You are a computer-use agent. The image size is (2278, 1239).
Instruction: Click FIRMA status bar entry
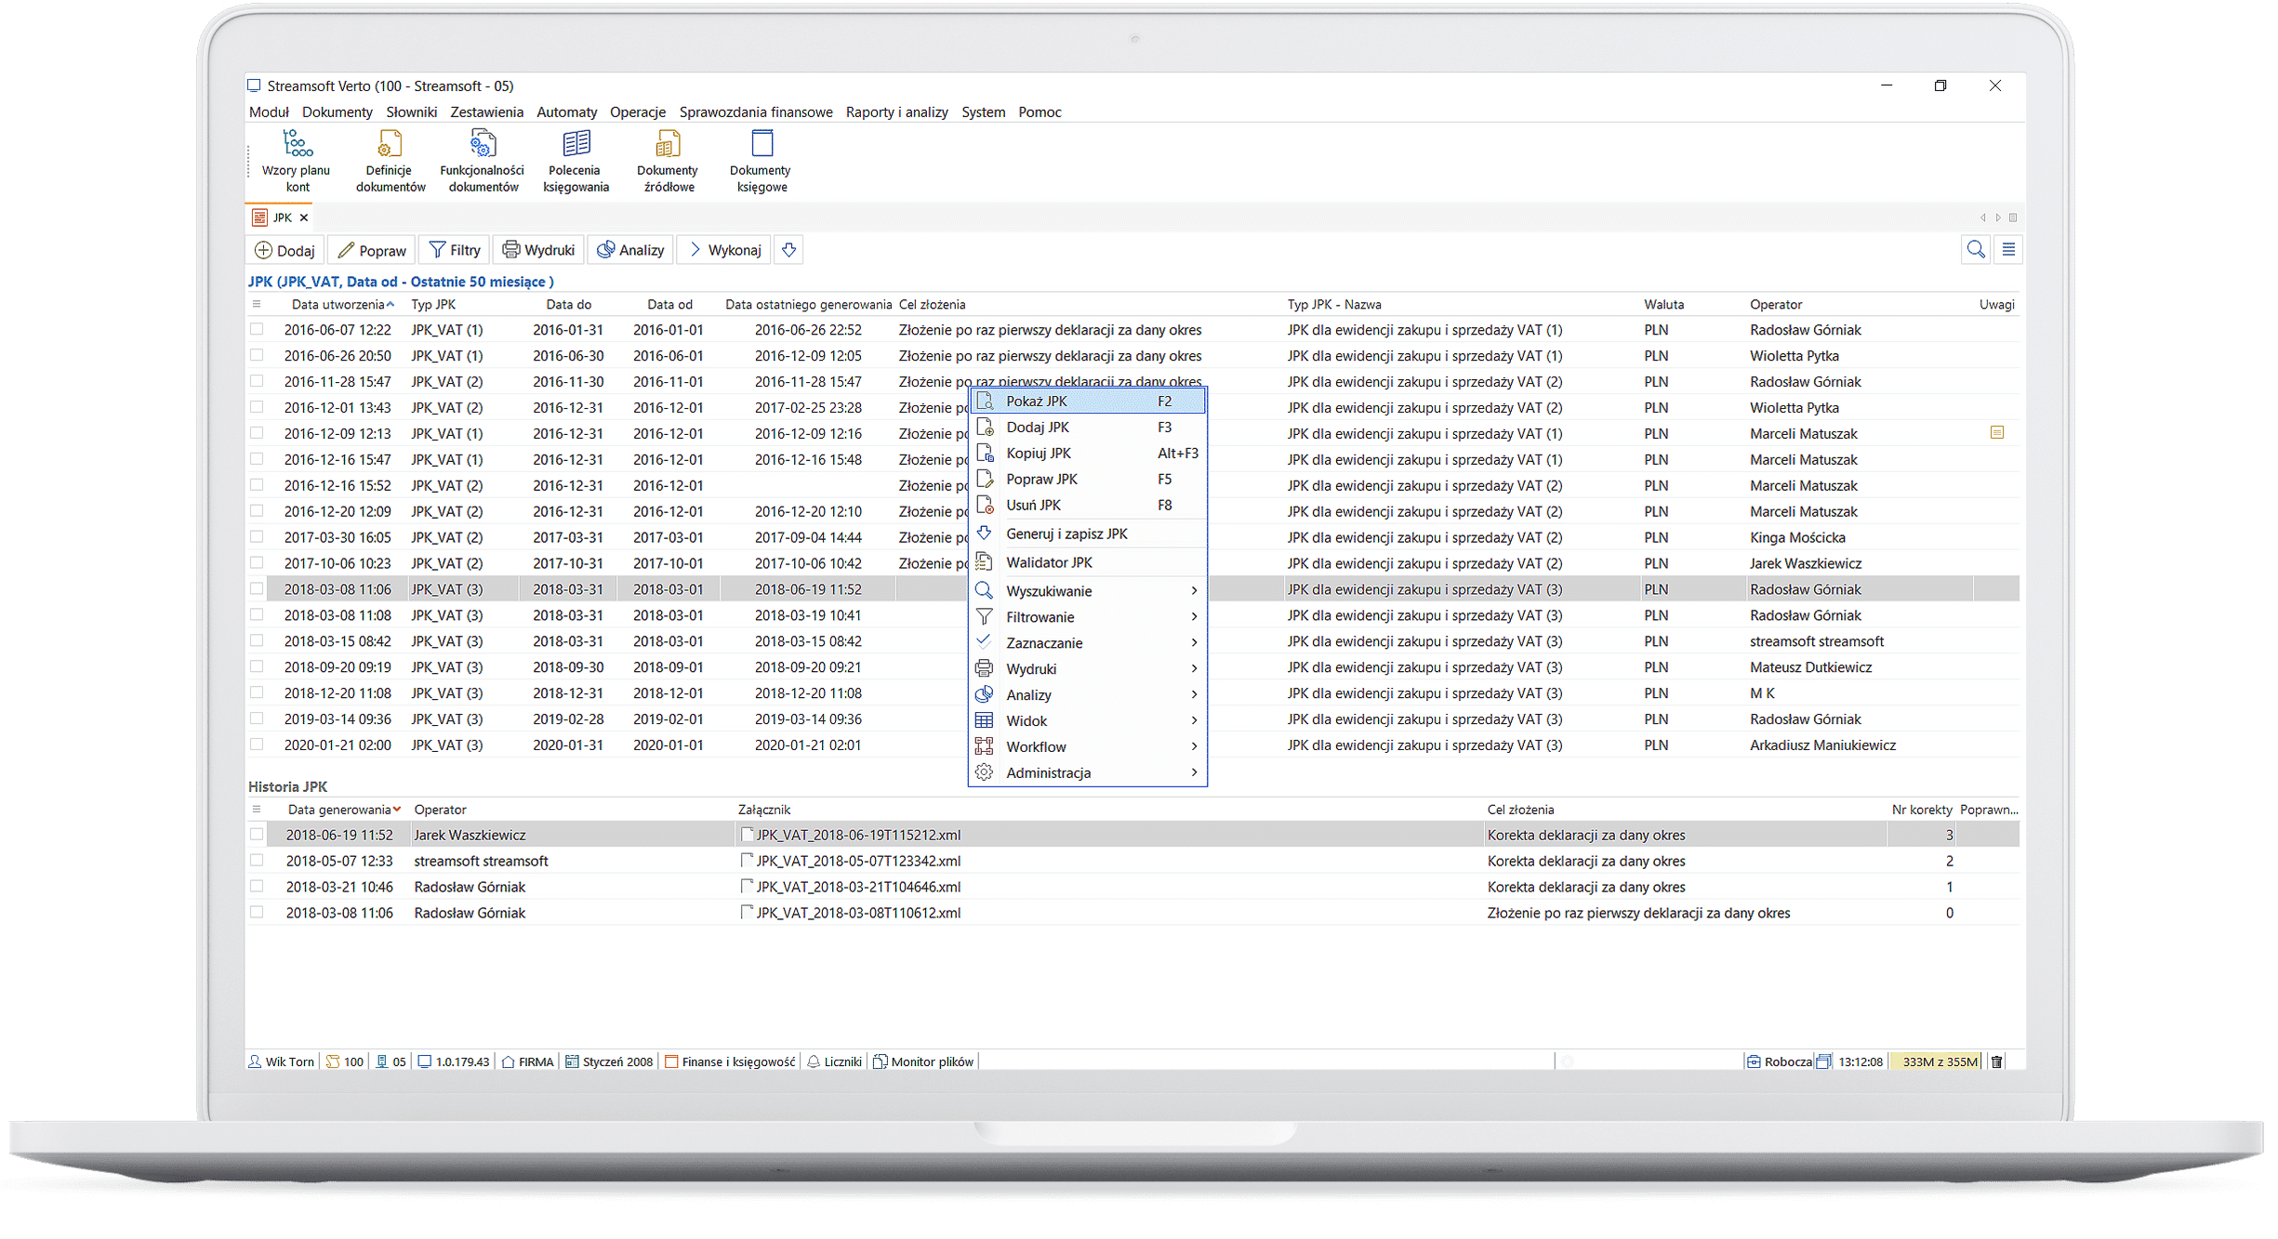coord(527,1061)
